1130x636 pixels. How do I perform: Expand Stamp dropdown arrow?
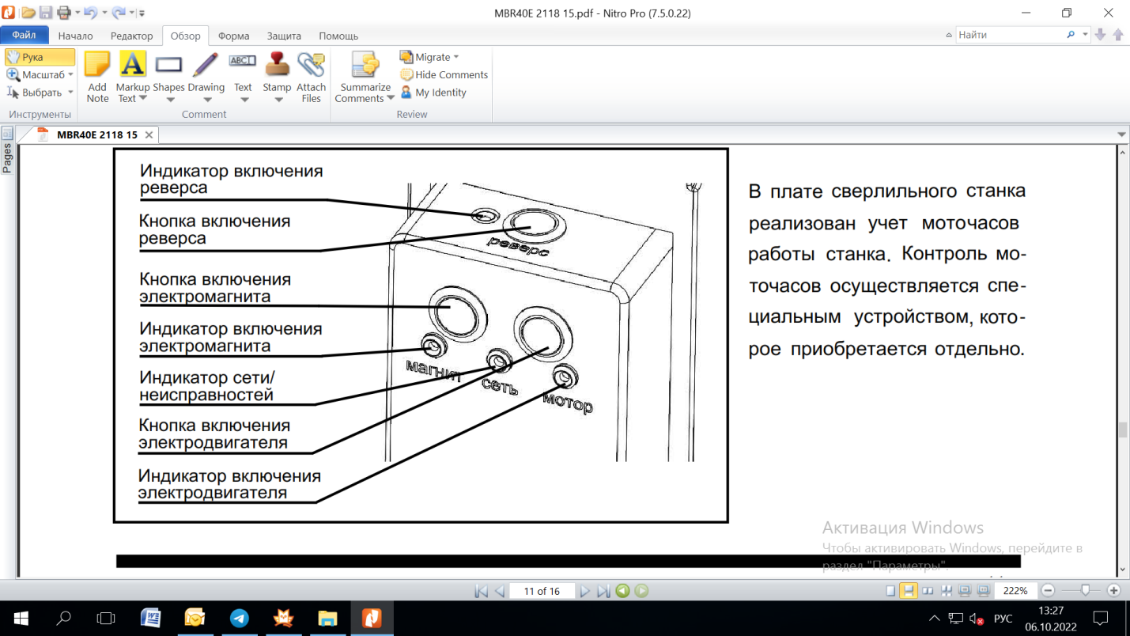point(278,100)
